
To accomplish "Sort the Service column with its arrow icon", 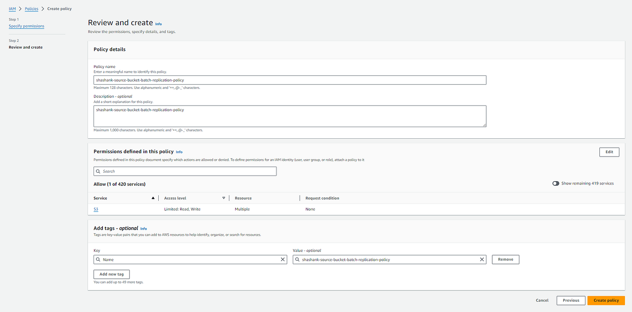I will coord(153,198).
